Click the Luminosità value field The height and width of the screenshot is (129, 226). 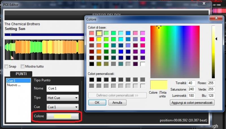192,96
